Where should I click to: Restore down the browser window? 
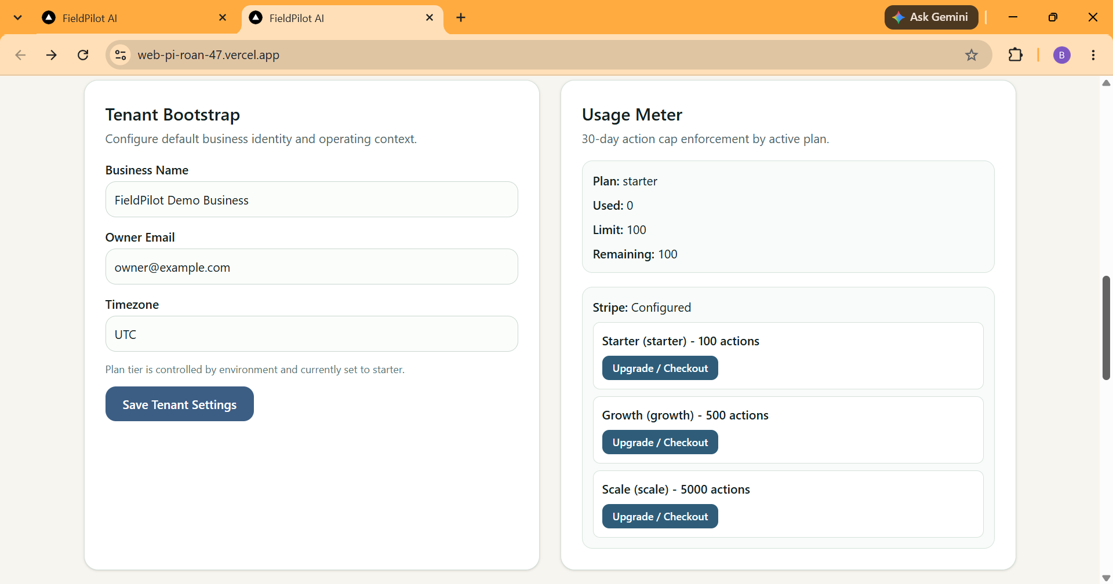pos(1053,17)
